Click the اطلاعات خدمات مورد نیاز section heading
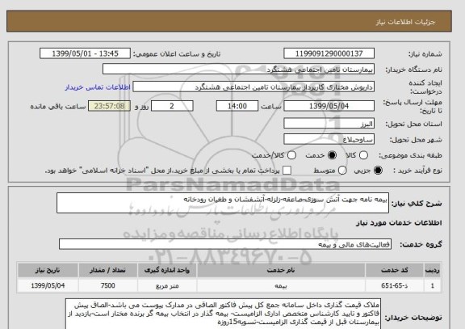 coord(399,223)
